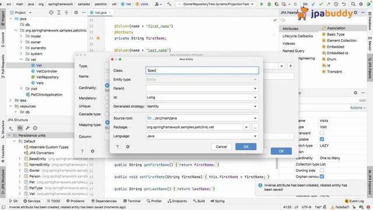This screenshot has height=210, width=373.
Task: Click help icon in the association dialog behind
Action: [82, 151]
